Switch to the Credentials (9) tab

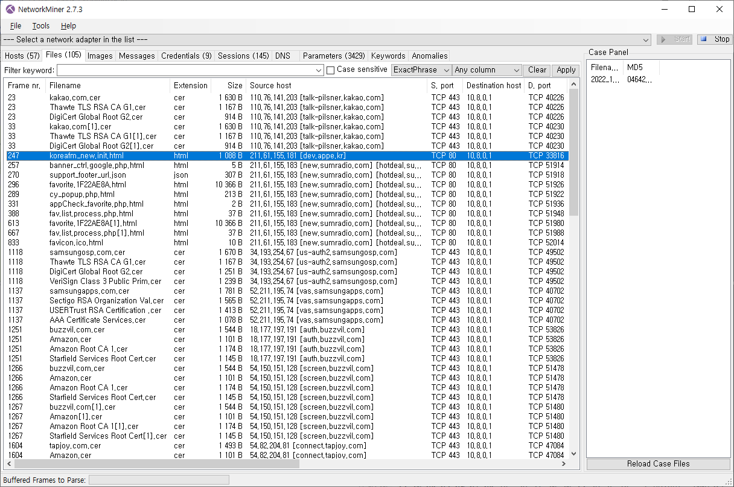click(x=187, y=56)
